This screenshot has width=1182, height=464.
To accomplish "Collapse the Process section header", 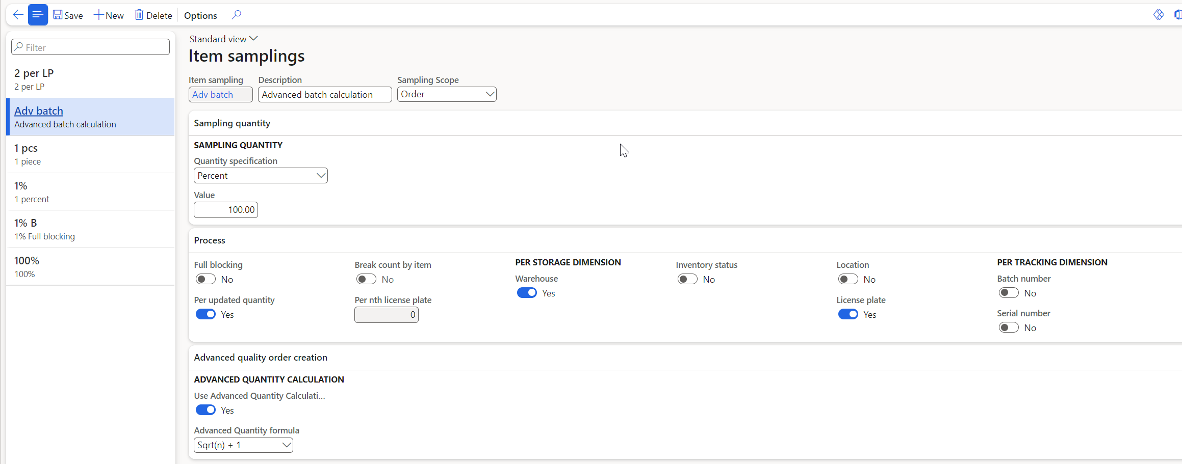I will 210,240.
